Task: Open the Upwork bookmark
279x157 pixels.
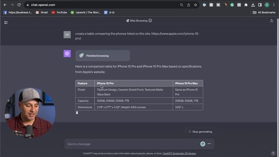Action: point(85,13)
